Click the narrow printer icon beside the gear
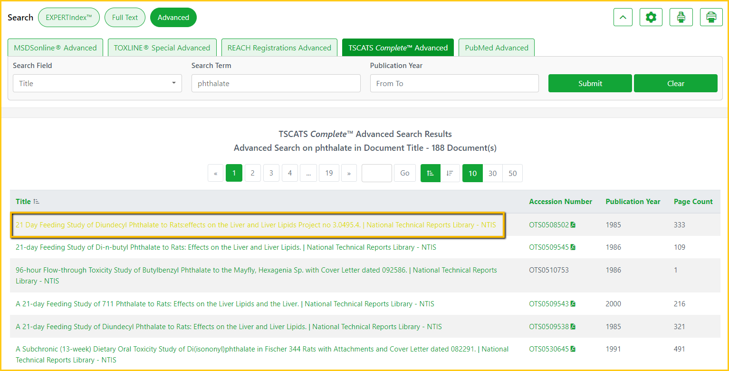Screen dimensions: 729x371 [x=681, y=18]
